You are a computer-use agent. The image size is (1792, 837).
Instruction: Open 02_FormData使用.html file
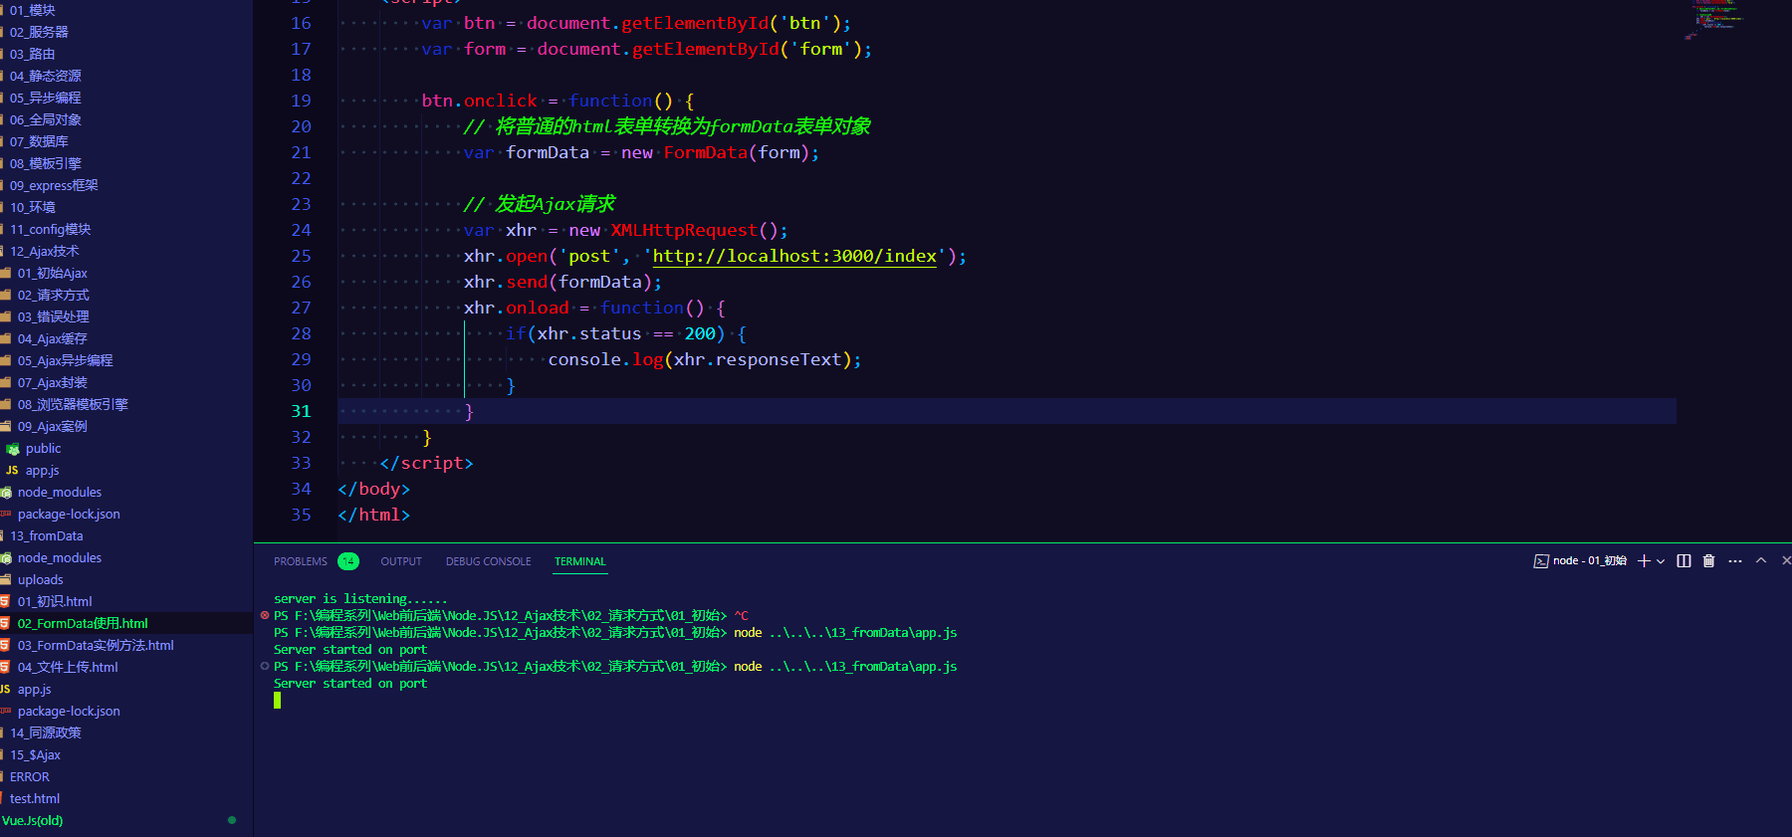pos(83,623)
